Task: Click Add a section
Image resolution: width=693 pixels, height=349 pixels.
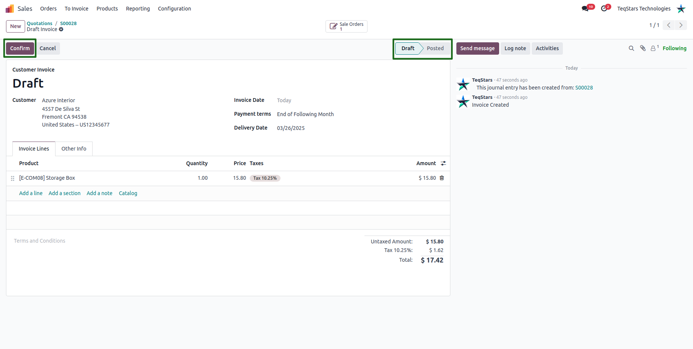Action: (64, 193)
